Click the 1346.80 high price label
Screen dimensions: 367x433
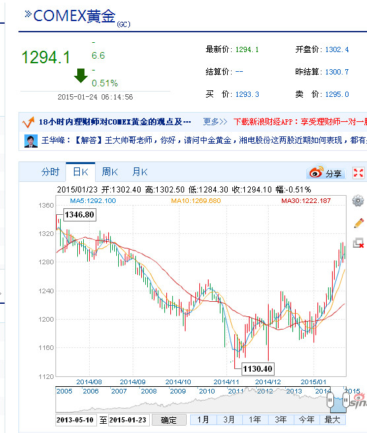(80, 215)
